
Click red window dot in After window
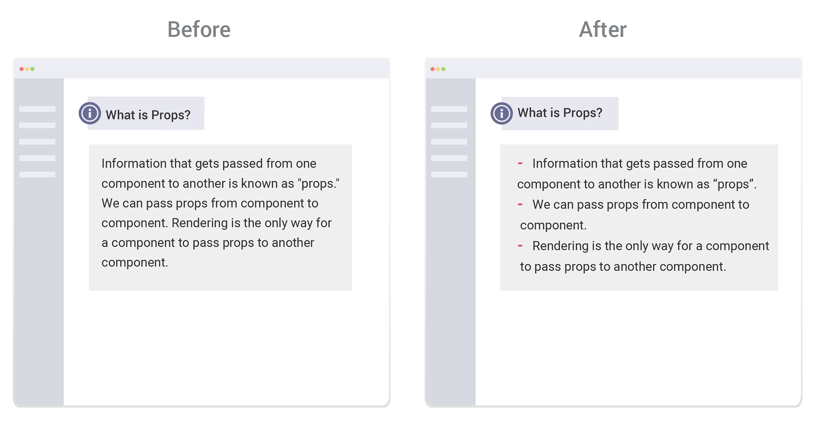[x=433, y=69]
